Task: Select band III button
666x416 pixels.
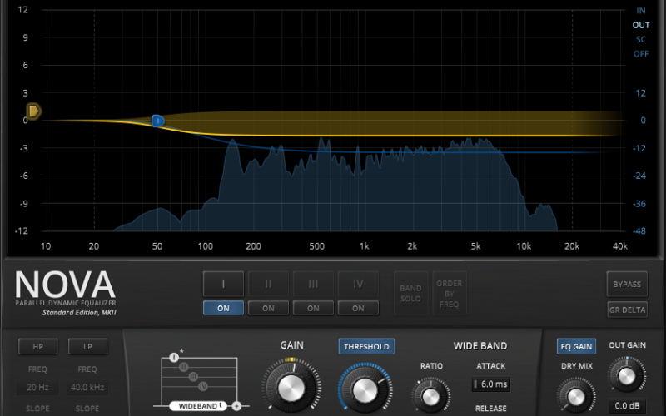Action: [313, 284]
